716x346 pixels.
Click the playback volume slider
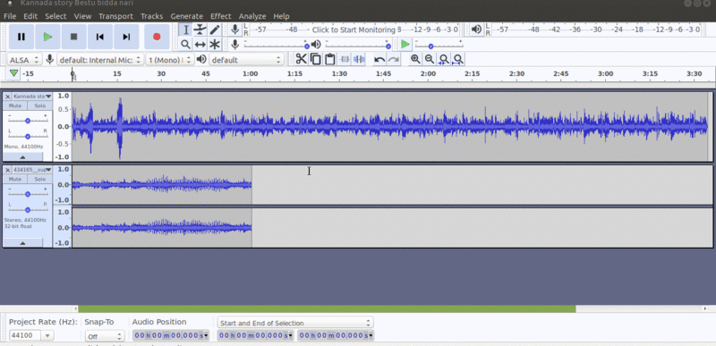(356, 45)
